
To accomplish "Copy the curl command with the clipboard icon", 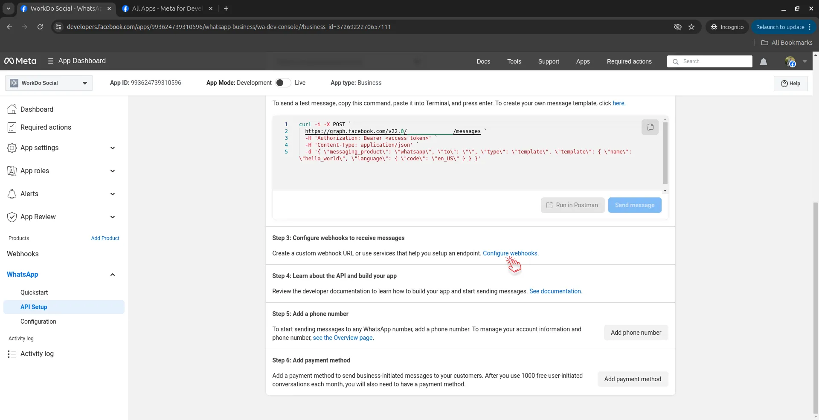I will pyautogui.click(x=650, y=127).
